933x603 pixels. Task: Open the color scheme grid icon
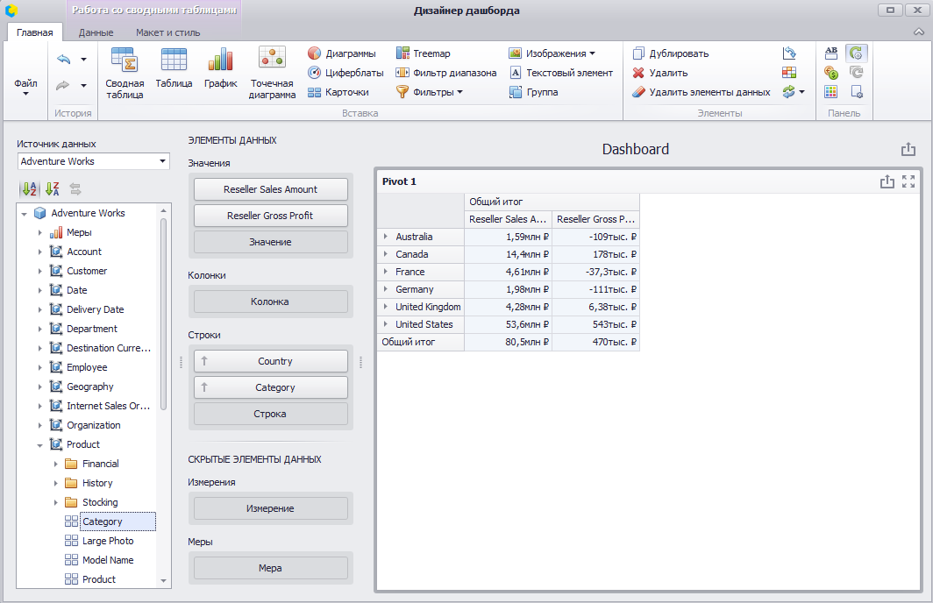(x=831, y=92)
